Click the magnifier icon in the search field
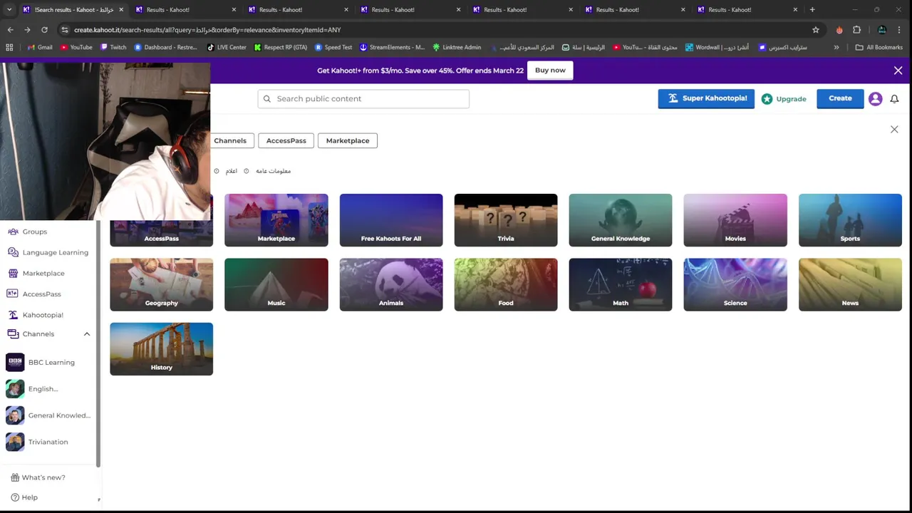 click(267, 99)
